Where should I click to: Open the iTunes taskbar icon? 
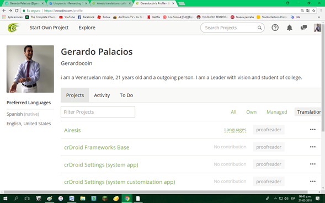(61, 199)
